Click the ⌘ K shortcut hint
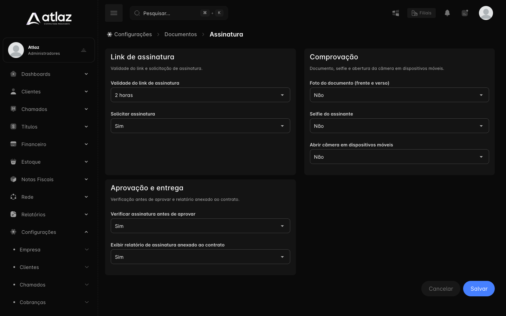Viewport: 506px width, 316px height. [212, 13]
